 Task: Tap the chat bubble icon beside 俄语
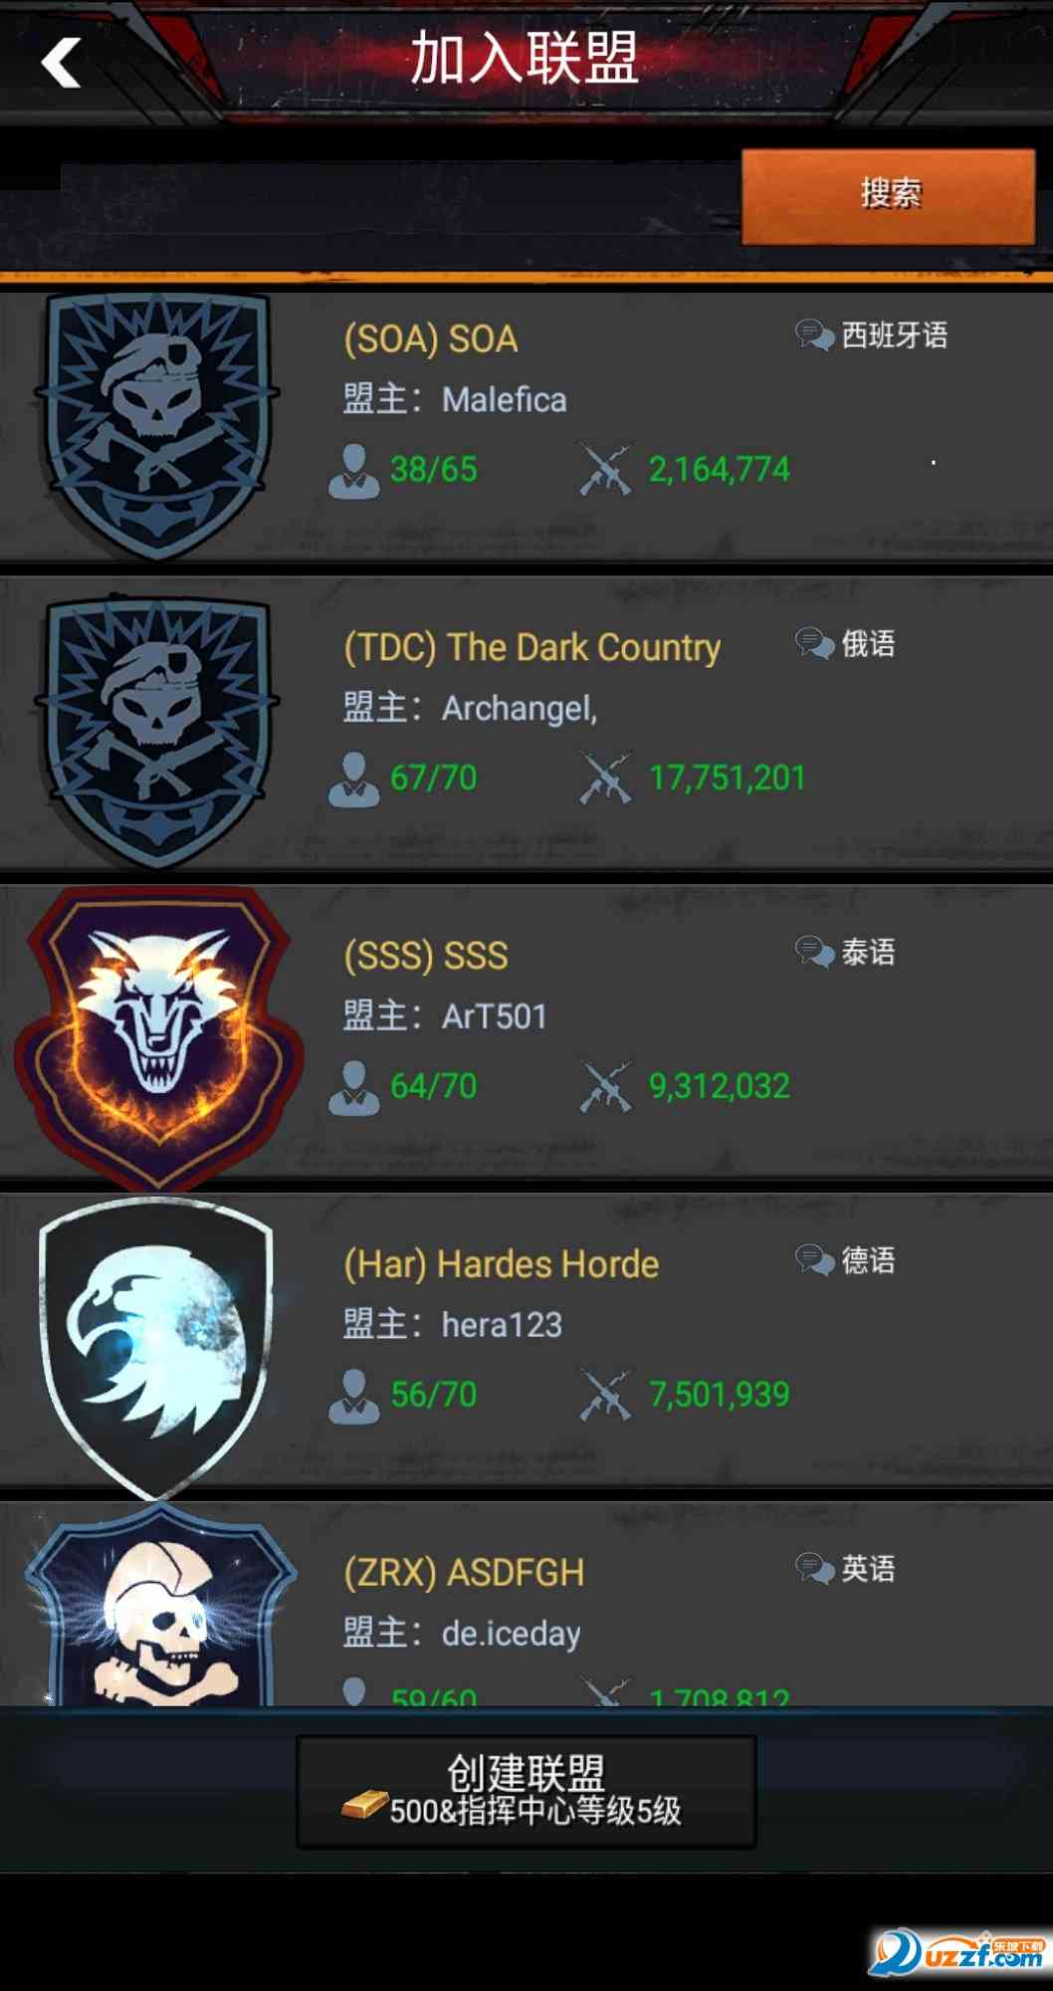coord(814,644)
